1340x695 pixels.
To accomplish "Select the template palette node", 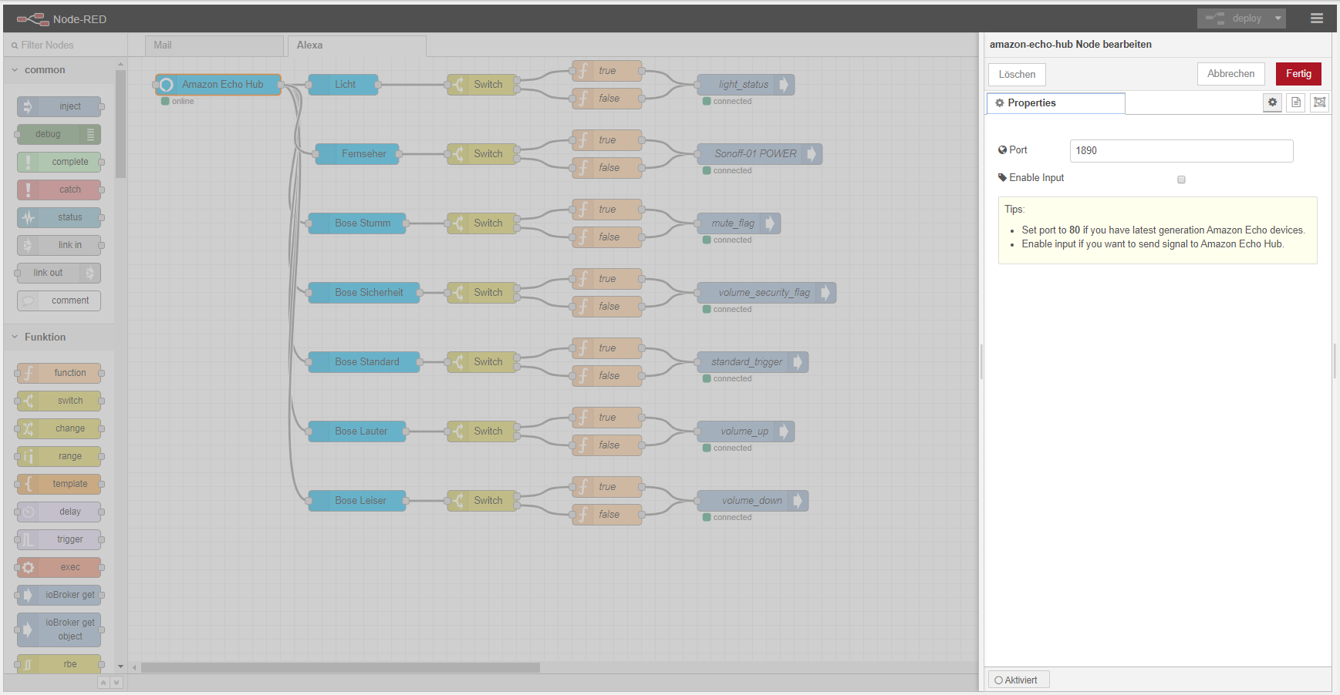I will (x=59, y=484).
